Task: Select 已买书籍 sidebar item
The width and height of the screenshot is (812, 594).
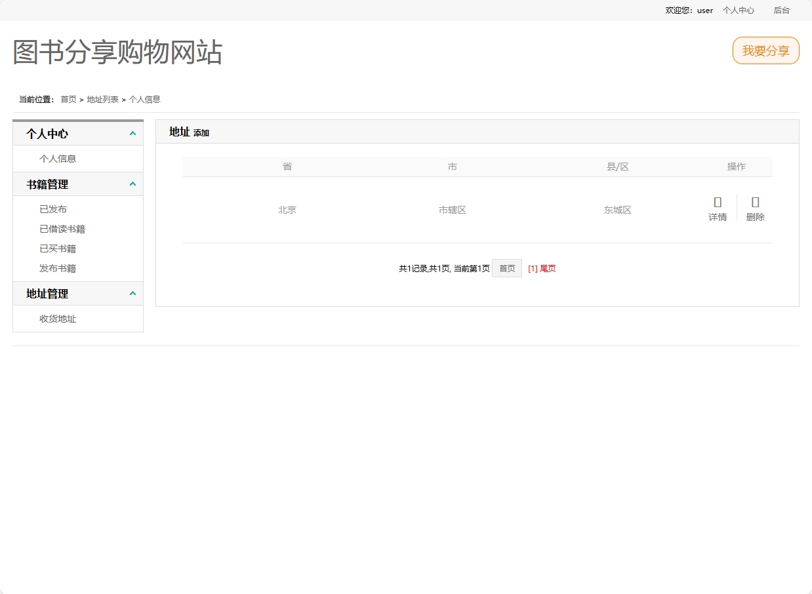Action: (x=58, y=248)
